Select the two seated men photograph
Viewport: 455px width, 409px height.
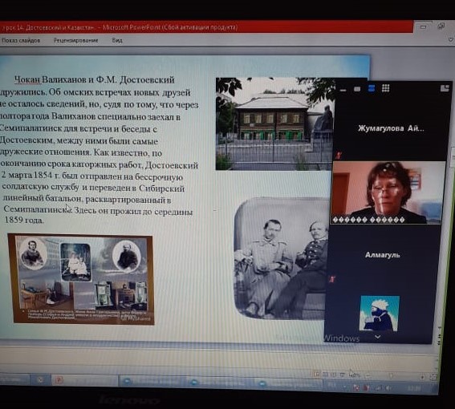tap(281, 258)
